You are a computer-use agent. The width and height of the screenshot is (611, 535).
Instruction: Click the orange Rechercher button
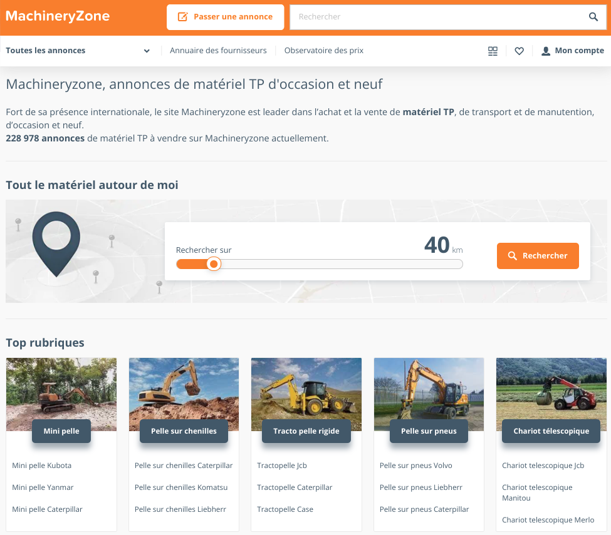(x=538, y=256)
